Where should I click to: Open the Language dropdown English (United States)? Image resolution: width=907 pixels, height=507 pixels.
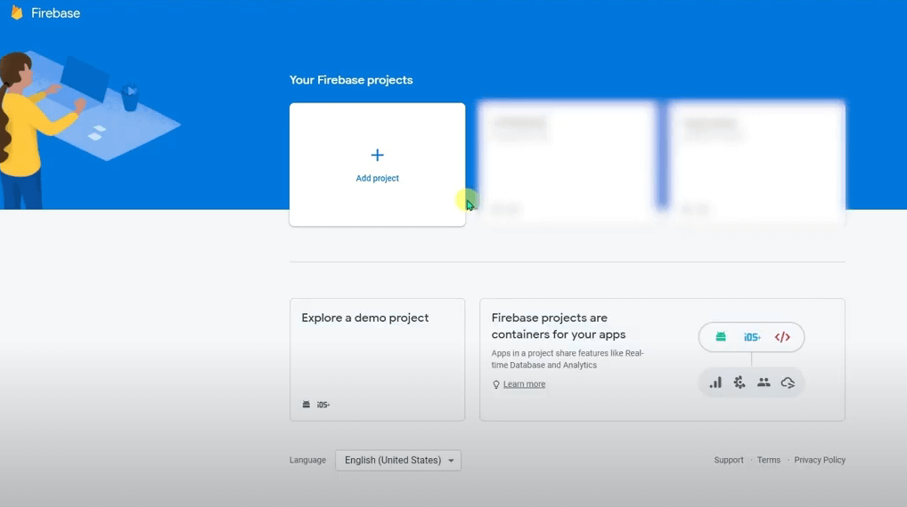click(x=398, y=460)
